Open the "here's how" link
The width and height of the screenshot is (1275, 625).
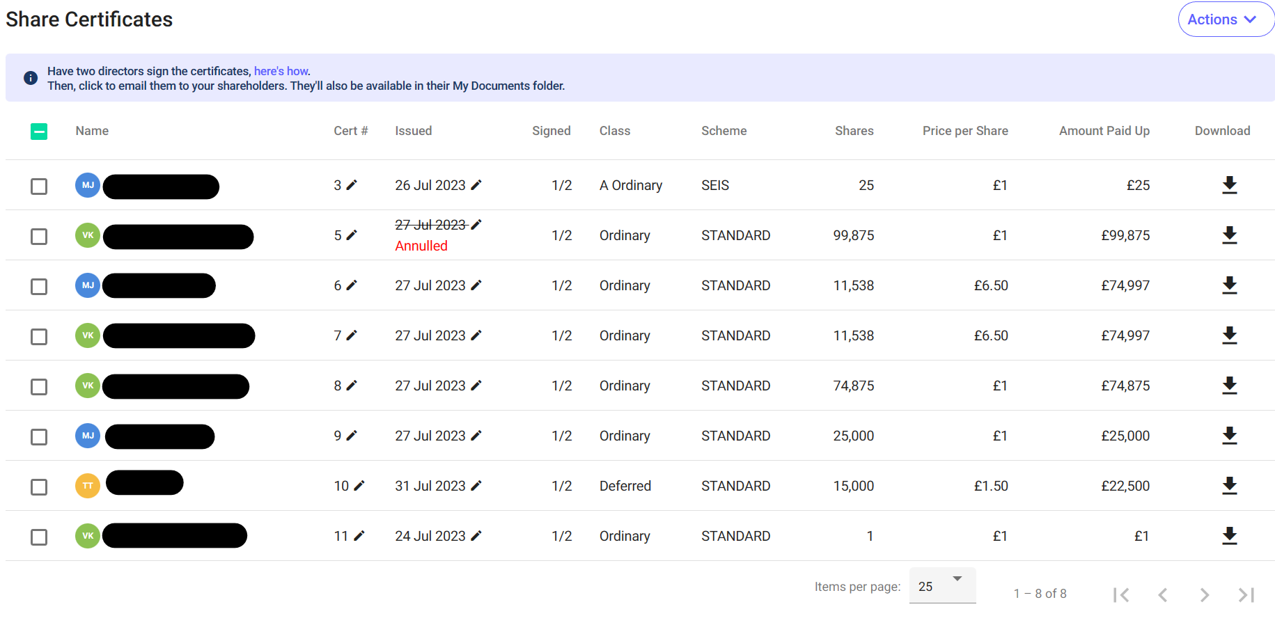(x=281, y=71)
